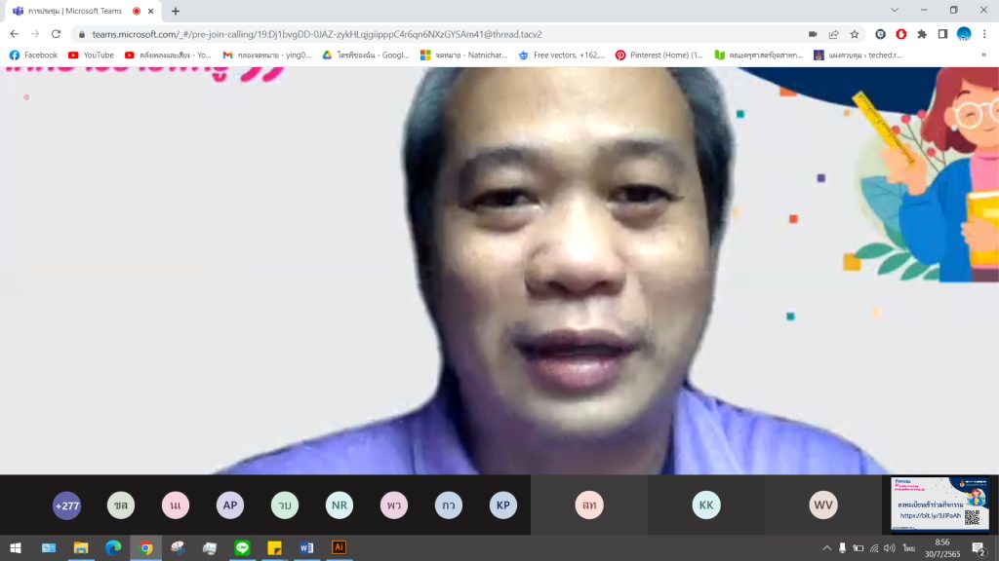
Task: Switch to Google Chrome in taskbar
Action: click(x=146, y=547)
